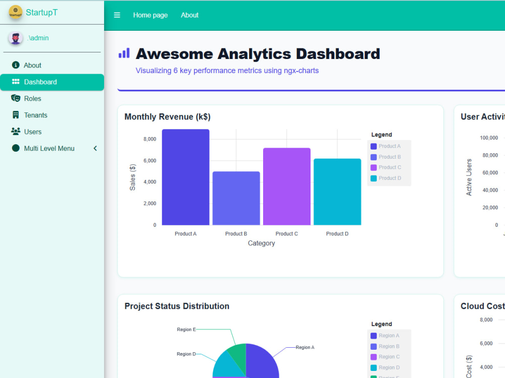This screenshot has height=378, width=505.
Task: Open the .\admin profile link
Action: coord(38,38)
